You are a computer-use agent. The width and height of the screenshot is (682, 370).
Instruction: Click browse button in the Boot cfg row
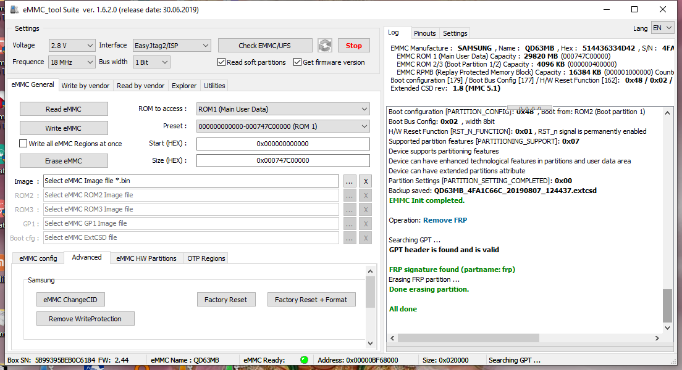349,238
